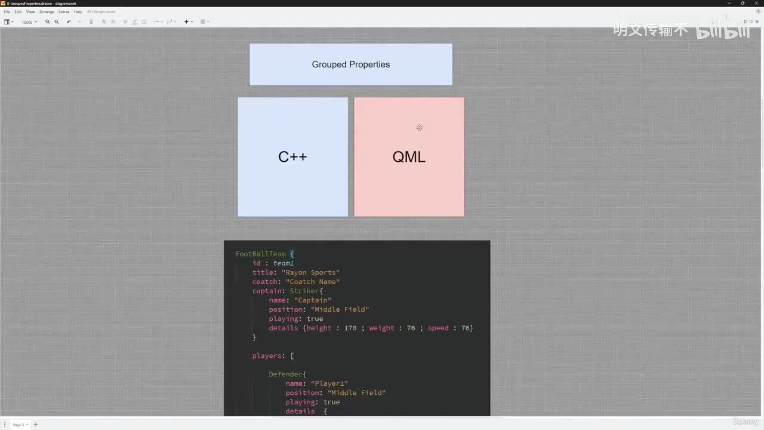Click the To Back icon

click(113, 22)
